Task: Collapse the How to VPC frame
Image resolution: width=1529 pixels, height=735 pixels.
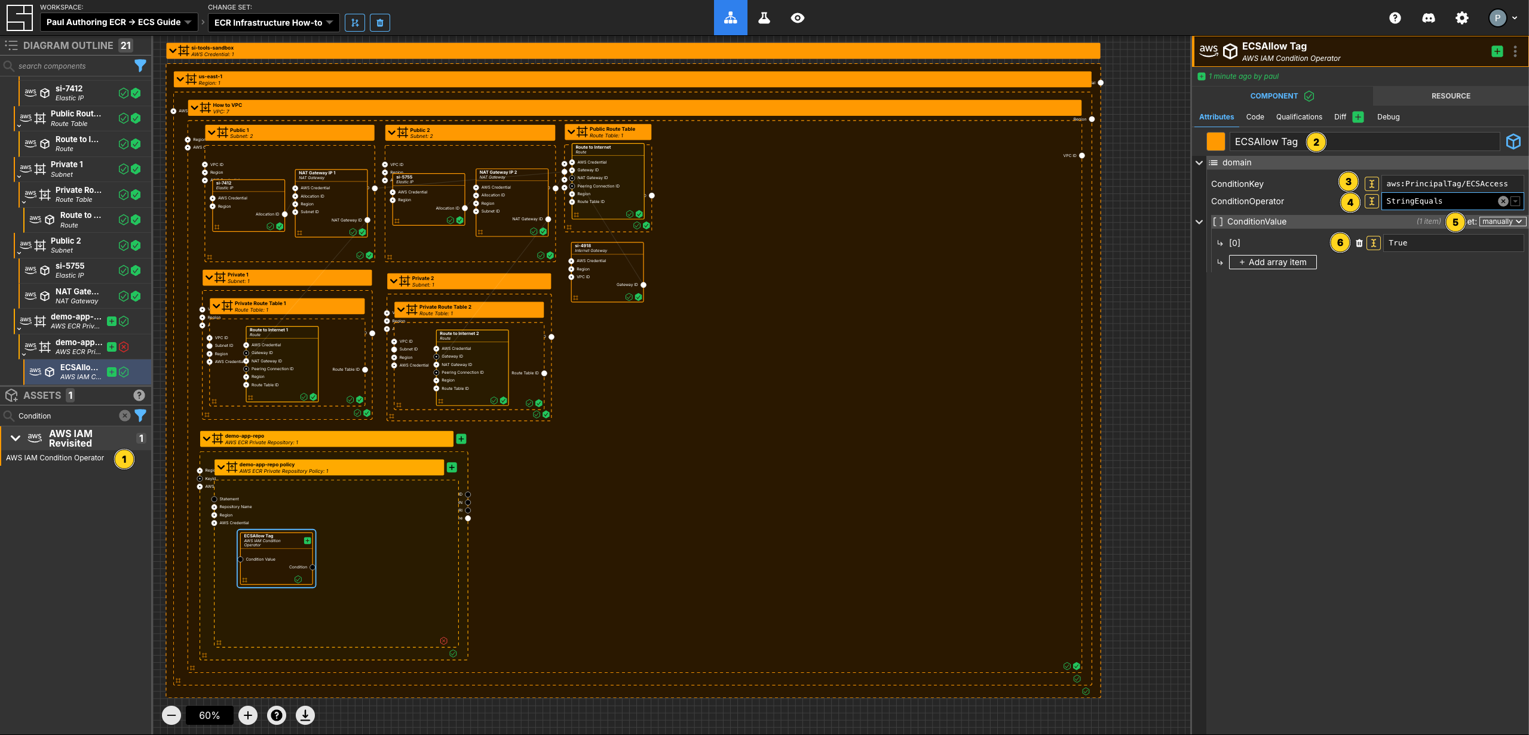Action: (x=194, y=108)
